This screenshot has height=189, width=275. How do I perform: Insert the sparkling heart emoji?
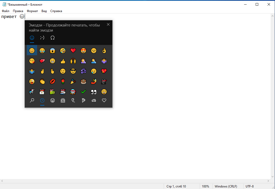coord(104,71)
